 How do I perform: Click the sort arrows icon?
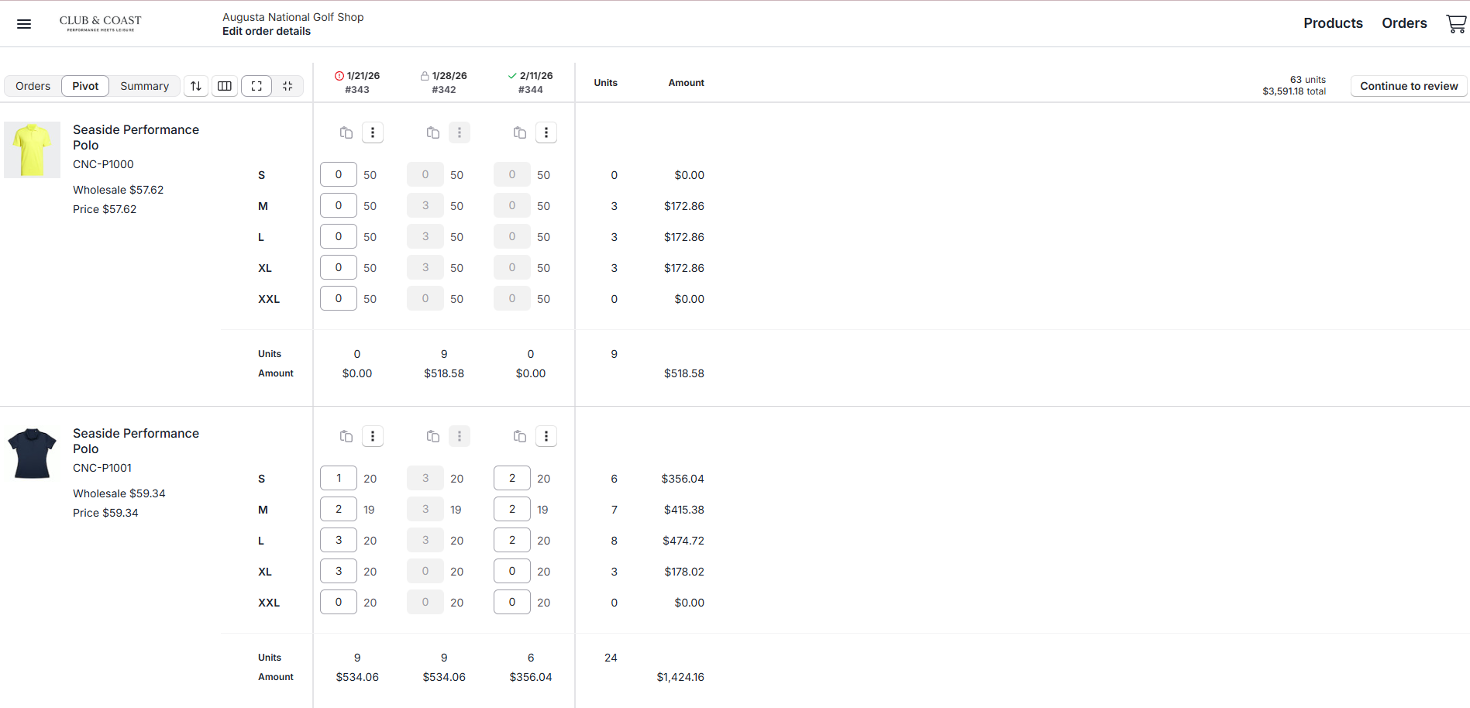(x=196, y=86)
